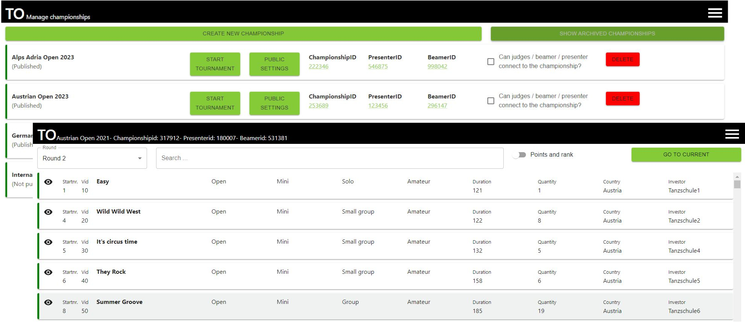Open hamburger menu in Manage championships header
745x325 pixels.
point(714,13)
